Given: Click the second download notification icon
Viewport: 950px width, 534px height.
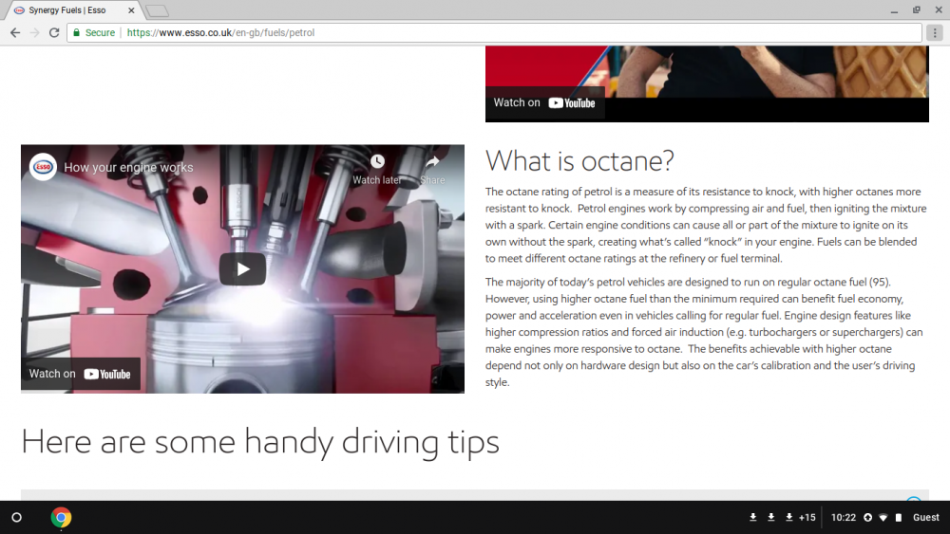Looking at the screenshot, I should click(771, 518).
